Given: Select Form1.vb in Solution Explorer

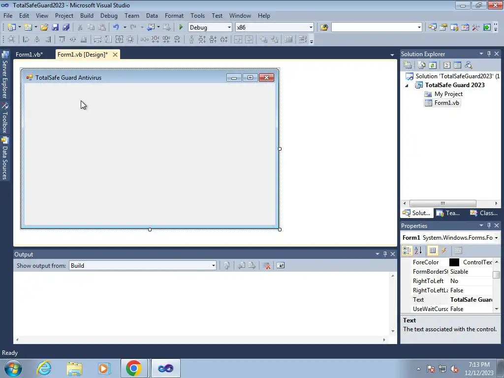Looking at the screenshot, I should click(x=446, y=103).
